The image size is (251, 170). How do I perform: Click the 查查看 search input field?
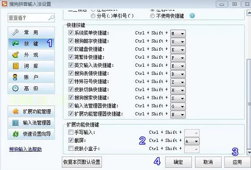click(x=31, y=18)
